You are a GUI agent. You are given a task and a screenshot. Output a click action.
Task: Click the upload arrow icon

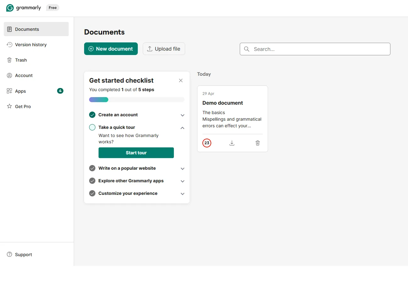[150, 49]
